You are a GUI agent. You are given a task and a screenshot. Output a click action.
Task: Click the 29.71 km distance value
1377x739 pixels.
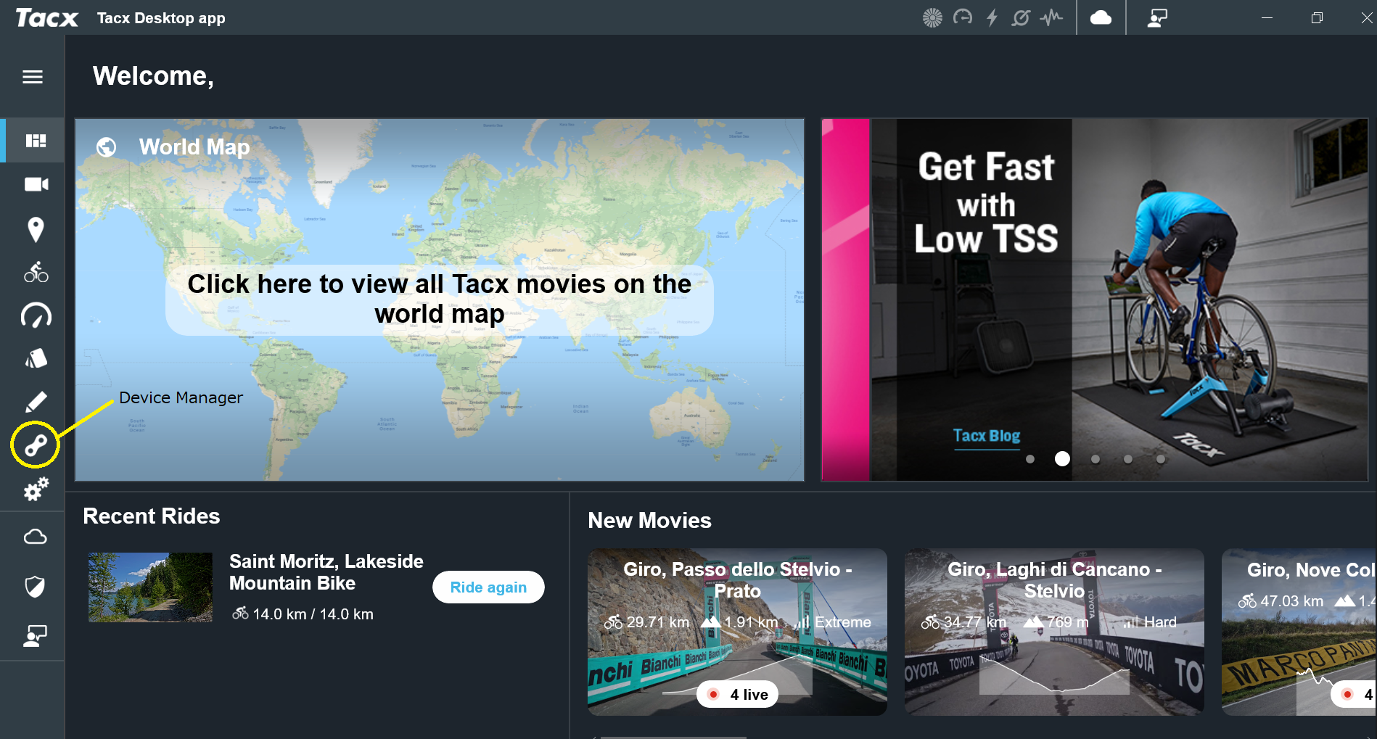click(x=658, y=622)
